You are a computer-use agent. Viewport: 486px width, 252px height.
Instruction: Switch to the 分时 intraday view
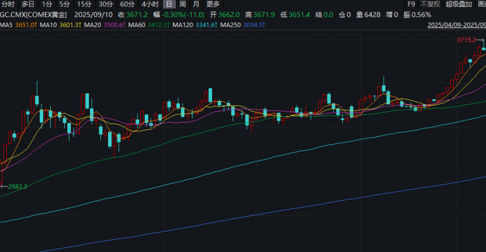click(x=8, y=4)
